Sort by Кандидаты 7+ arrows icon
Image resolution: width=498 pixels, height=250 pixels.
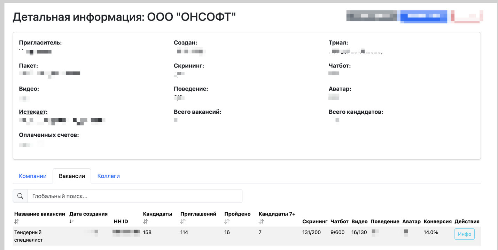pos(261,221)
